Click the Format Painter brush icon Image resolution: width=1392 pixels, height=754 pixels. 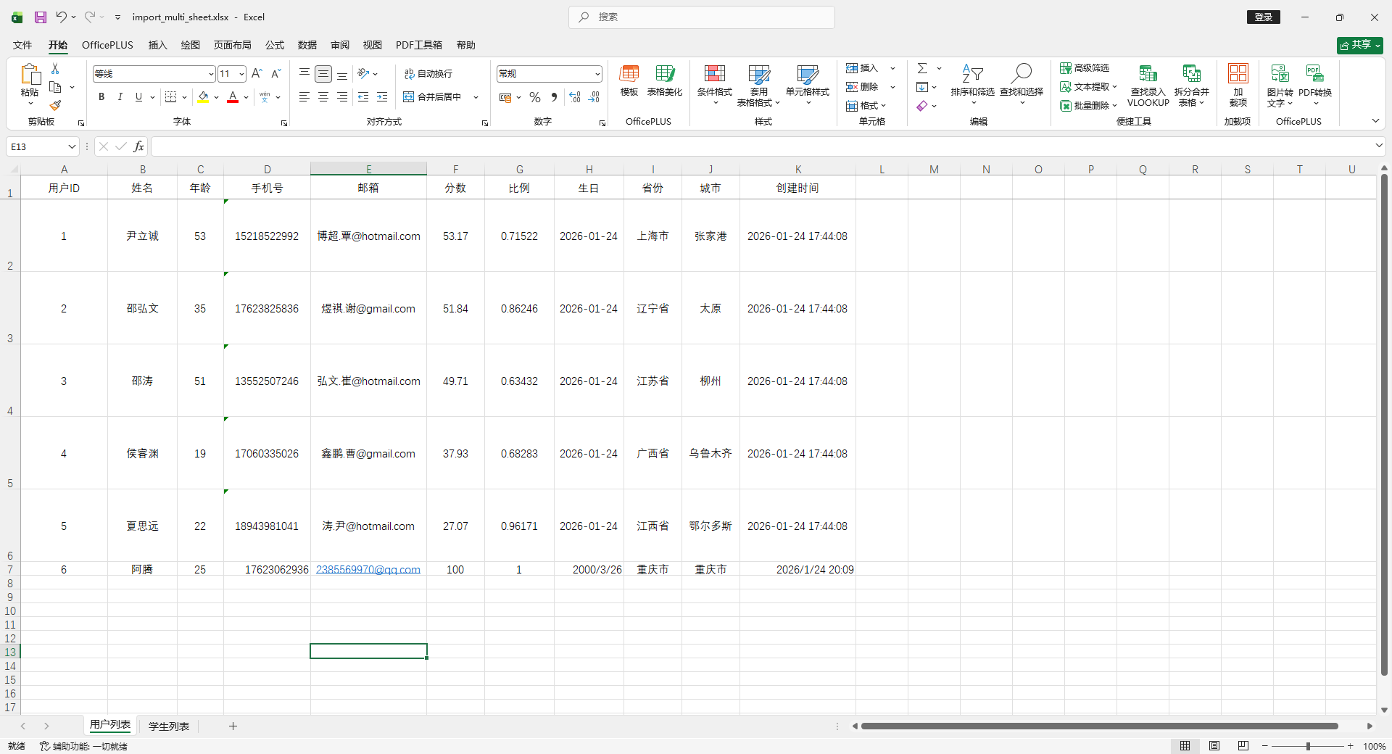point(55,106)
